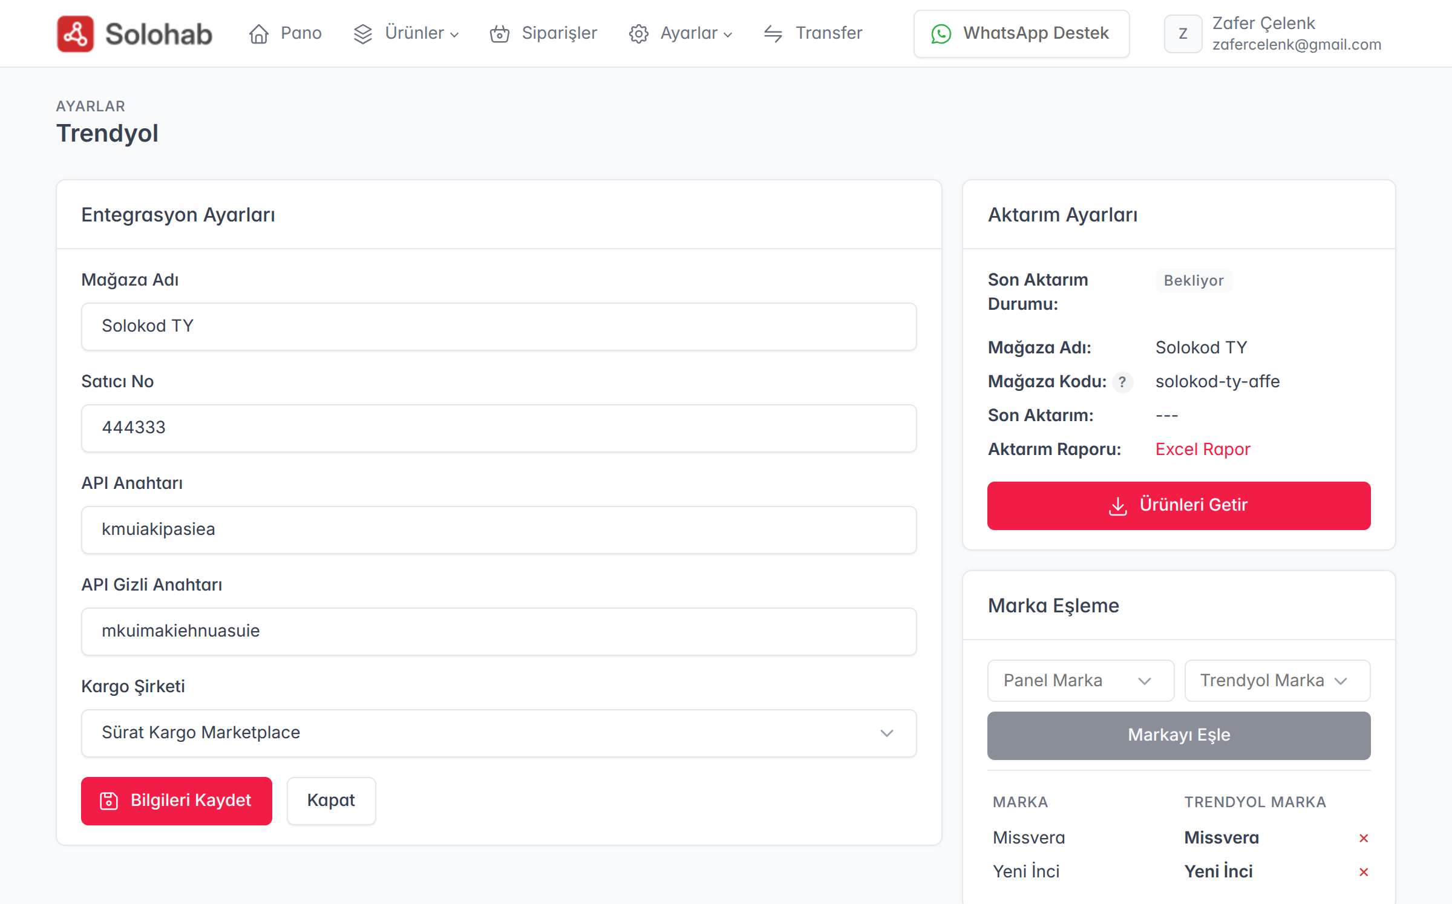This screenshot has height=904, width=1452.
Task: Click the Z user avatar
Action: click(1183, 34)
